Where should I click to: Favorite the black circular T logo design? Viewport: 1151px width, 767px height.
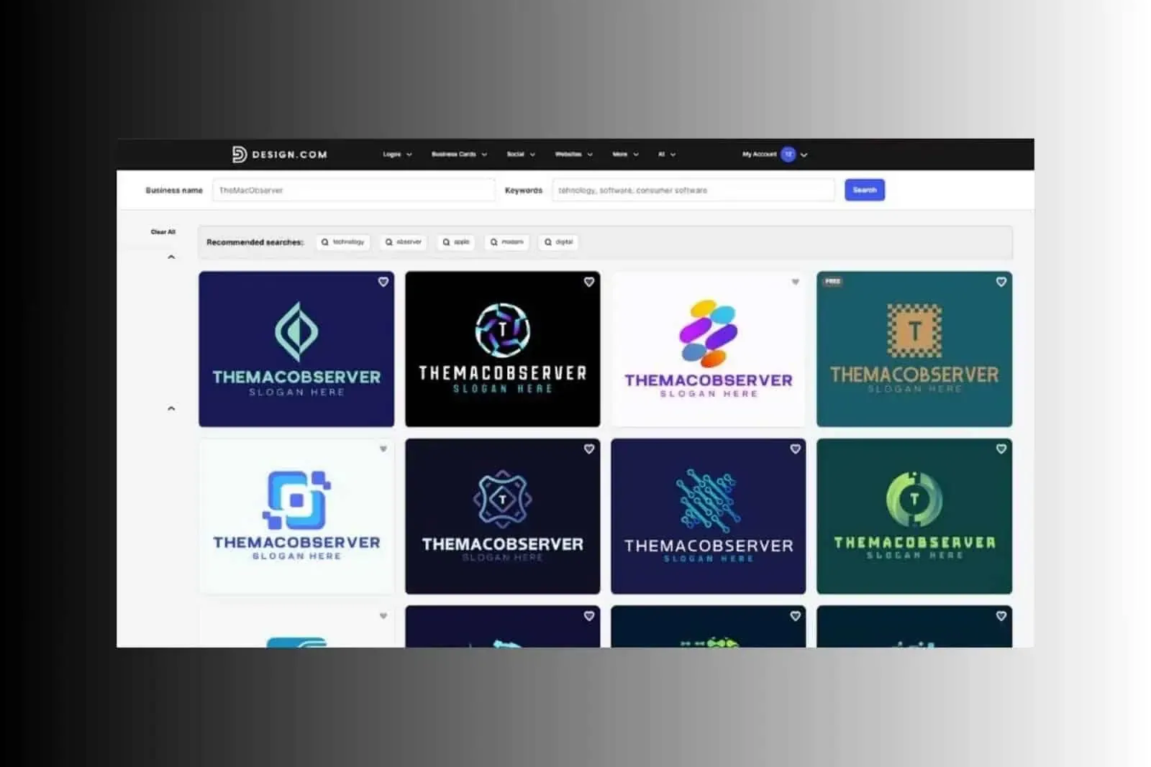click(x=589, y=283)
